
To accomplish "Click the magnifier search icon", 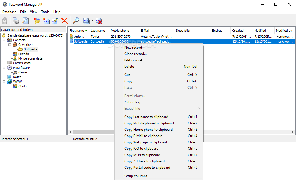I will 76,20.
